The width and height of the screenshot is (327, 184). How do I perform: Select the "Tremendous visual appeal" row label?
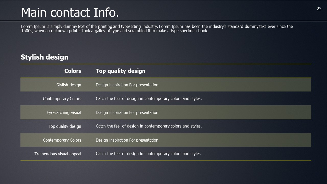58,154
